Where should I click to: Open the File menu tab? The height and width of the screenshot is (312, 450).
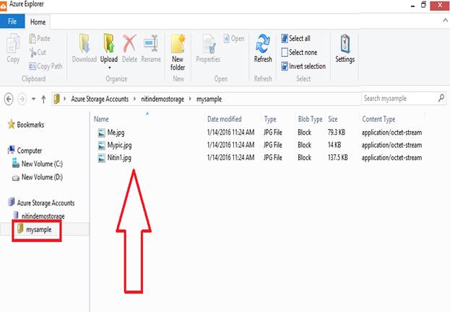pos(12,21)
